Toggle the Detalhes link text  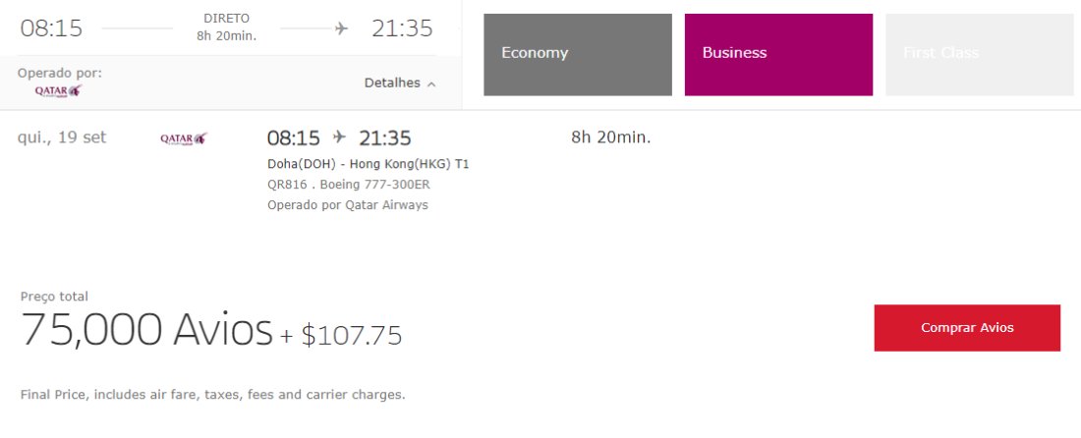[392, 82]
